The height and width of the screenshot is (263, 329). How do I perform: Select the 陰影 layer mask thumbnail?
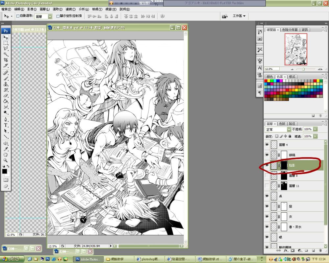[284, 165]
